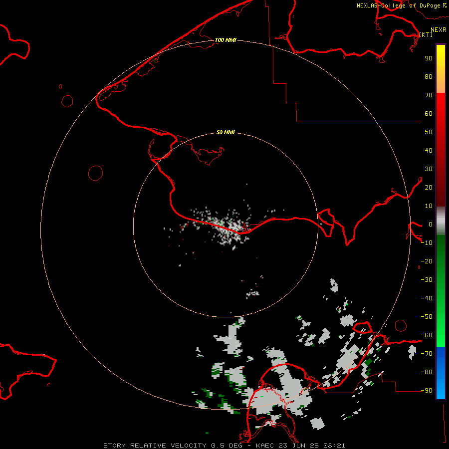Image resolution: width=449 pixels, height=449 pixels.
Task: Click the 70 value on velocity scale
Action: pyautogui.click(x=429, y=95)
